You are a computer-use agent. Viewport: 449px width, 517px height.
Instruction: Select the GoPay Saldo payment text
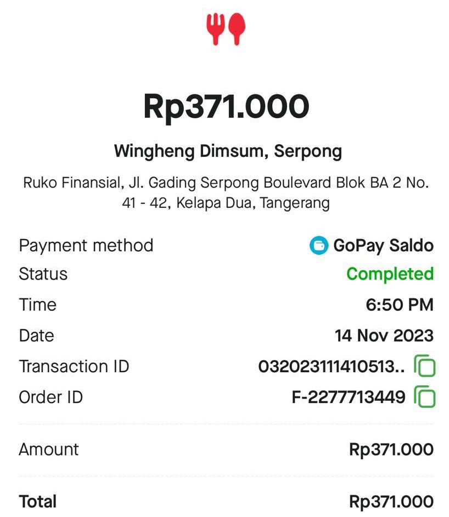[x=383, y=245]
